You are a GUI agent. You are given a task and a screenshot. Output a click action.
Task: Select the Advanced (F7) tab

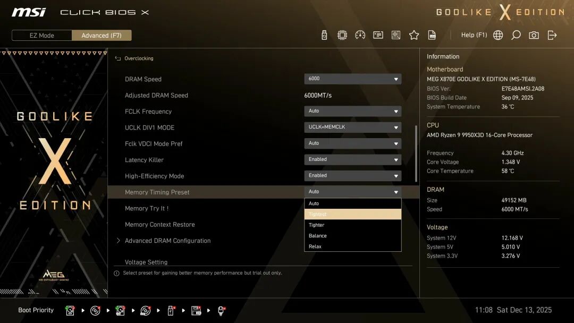tap(102, 36)
